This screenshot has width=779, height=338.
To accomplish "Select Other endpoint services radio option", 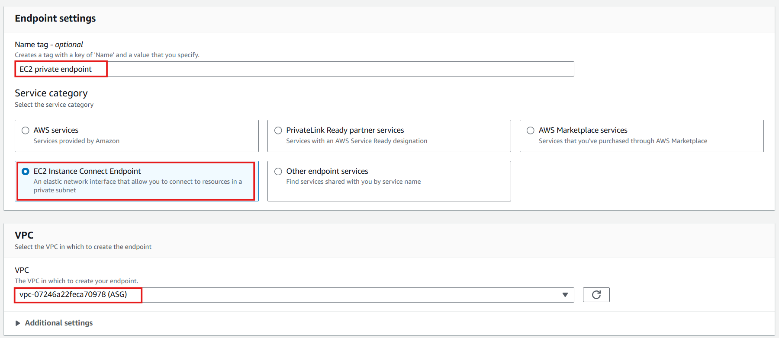I will (x=278, y=172).
